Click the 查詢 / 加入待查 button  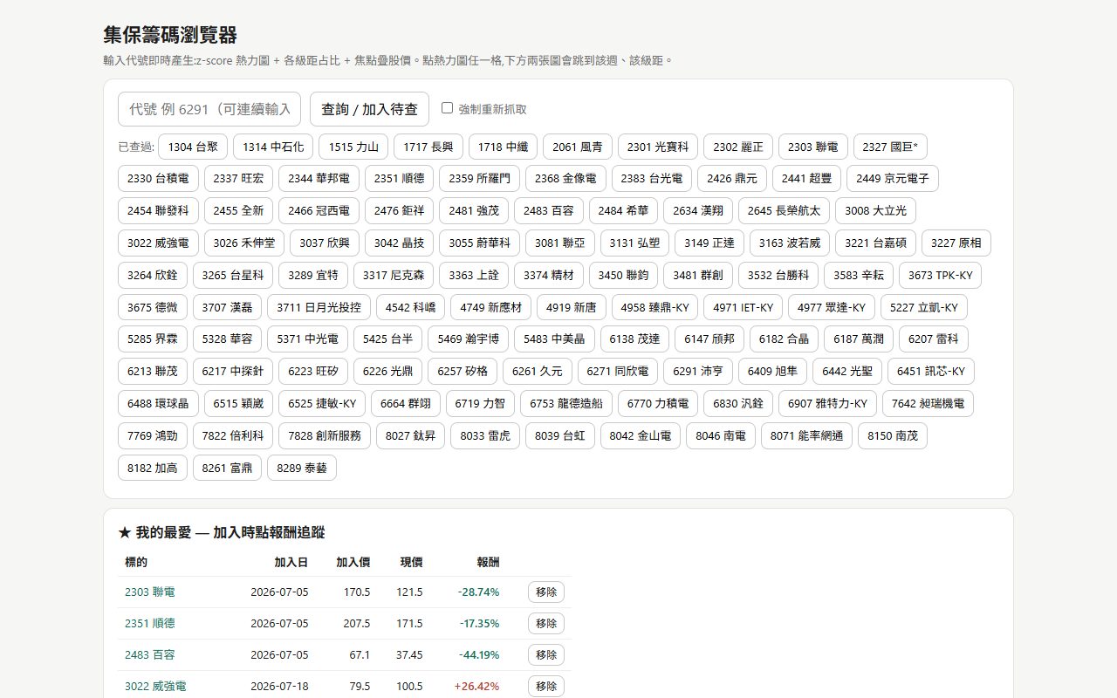coord(369,109)
